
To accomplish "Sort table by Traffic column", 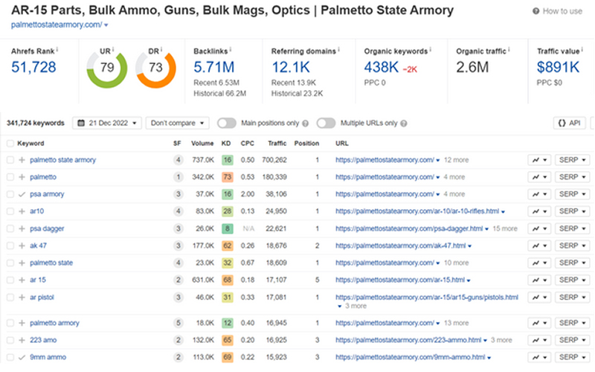I will (x=277, y=144).
